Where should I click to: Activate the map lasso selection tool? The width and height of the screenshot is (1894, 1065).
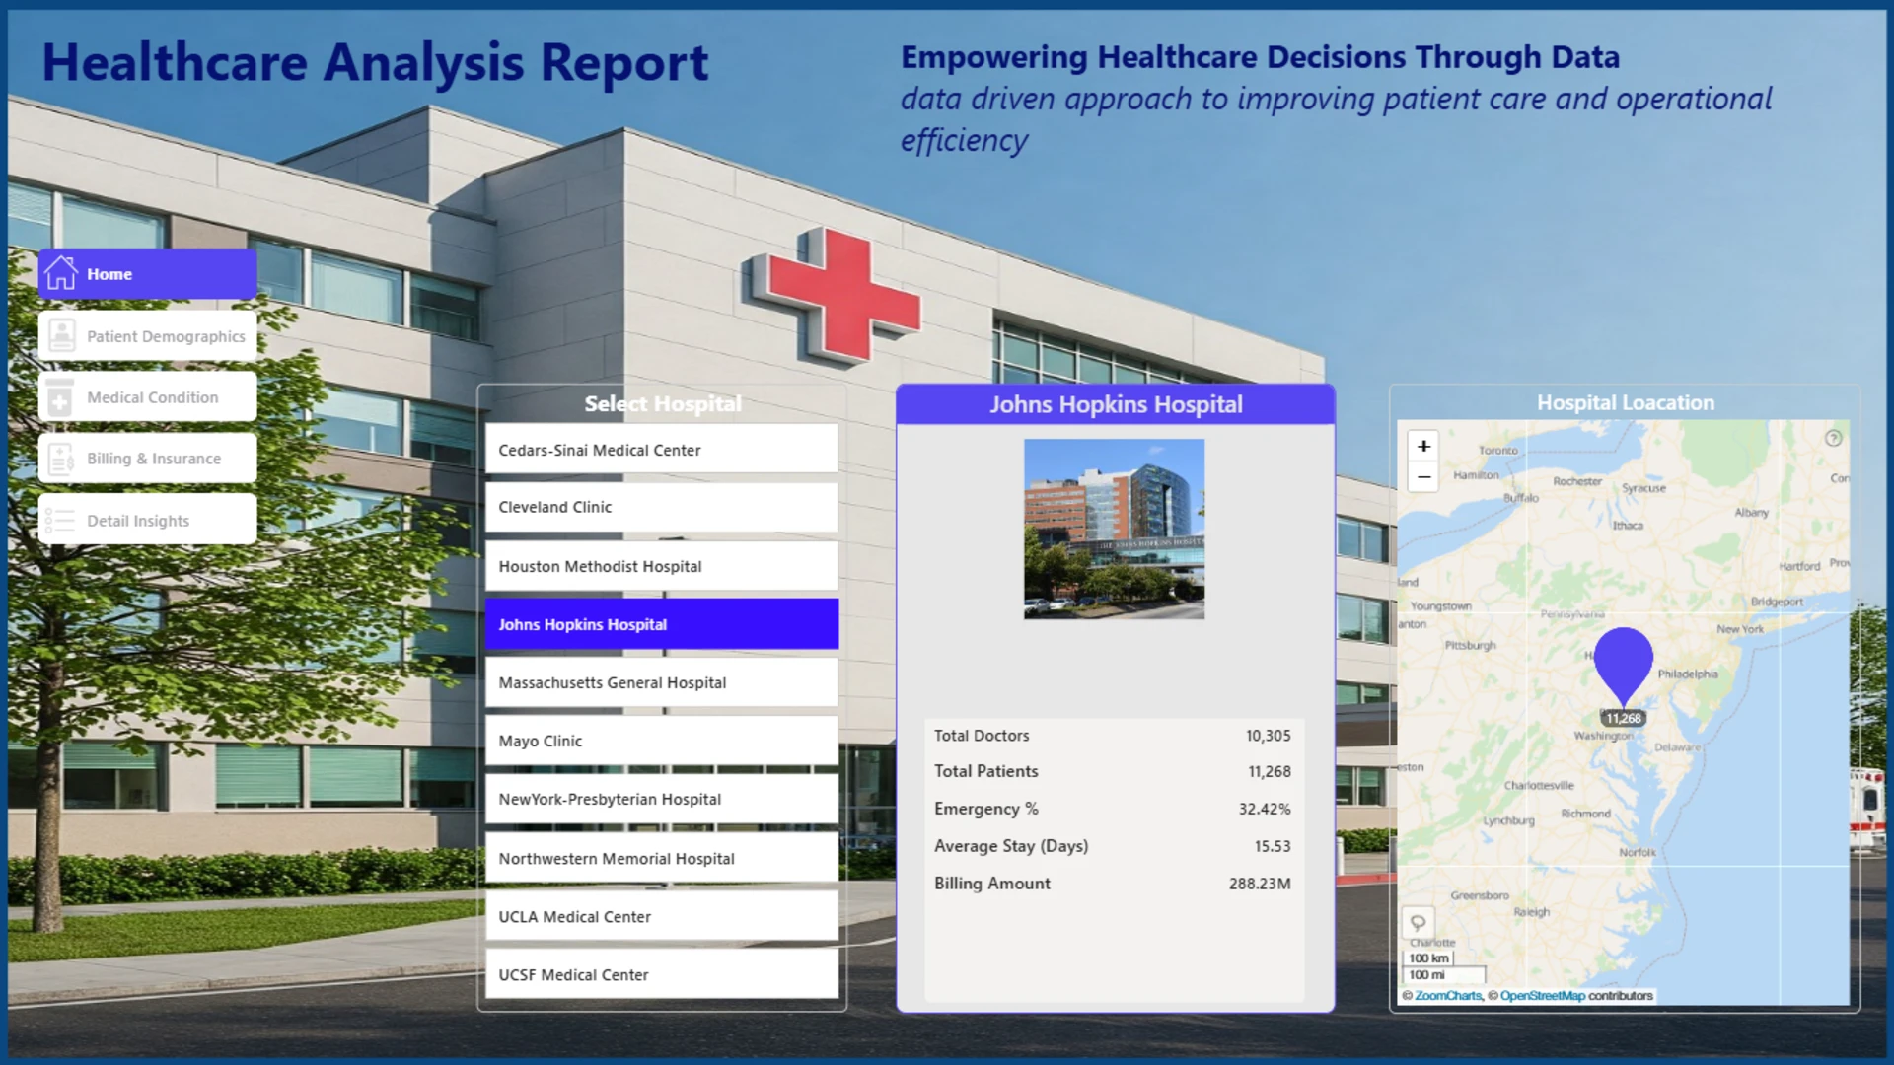pos(1418,923)
